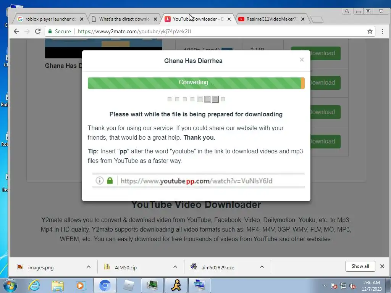Viewport: 391px width, 293px height.
Task: Switch to the RealmeC11VideoMaker tab
Action: [x=271, y=19]
